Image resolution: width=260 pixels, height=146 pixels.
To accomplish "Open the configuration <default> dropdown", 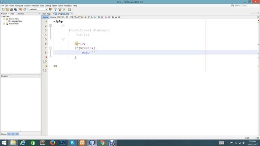I will [x=38, y=9].
